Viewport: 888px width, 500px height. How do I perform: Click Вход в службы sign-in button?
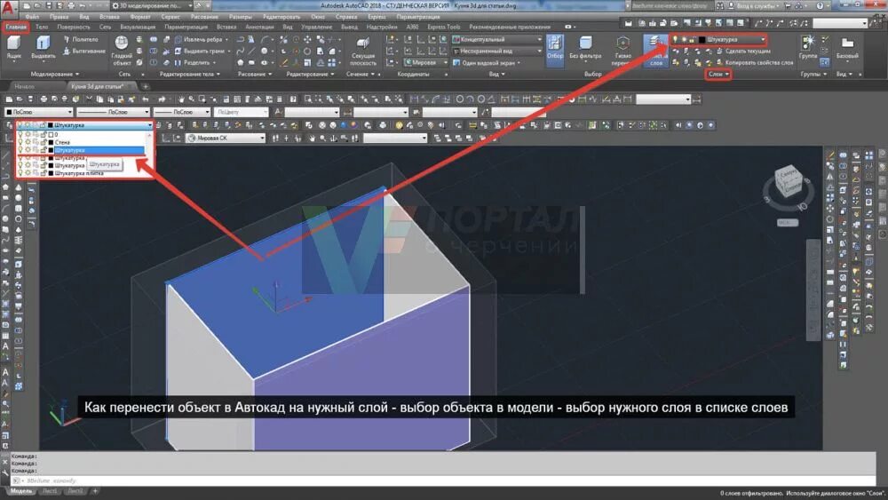[x=757, y=5]
